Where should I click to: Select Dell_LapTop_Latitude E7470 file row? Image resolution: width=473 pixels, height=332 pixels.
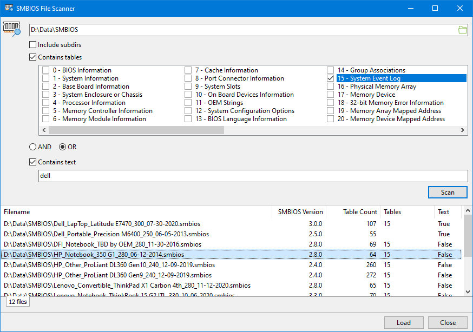[231, 224]
